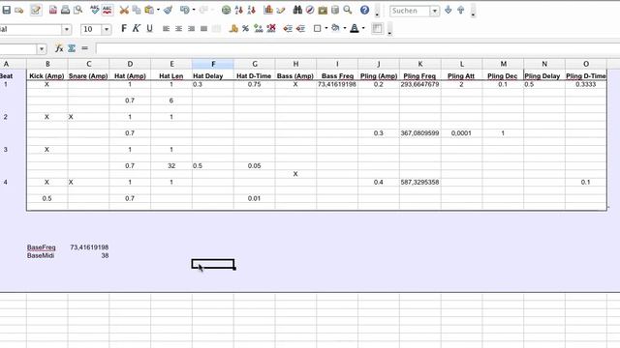
Task: Click the Print icon
Action: coord(65,11)
